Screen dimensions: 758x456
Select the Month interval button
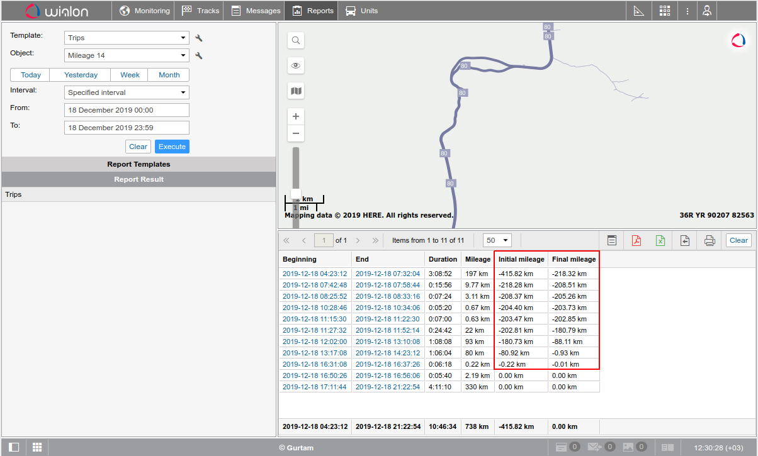point(169,75)
